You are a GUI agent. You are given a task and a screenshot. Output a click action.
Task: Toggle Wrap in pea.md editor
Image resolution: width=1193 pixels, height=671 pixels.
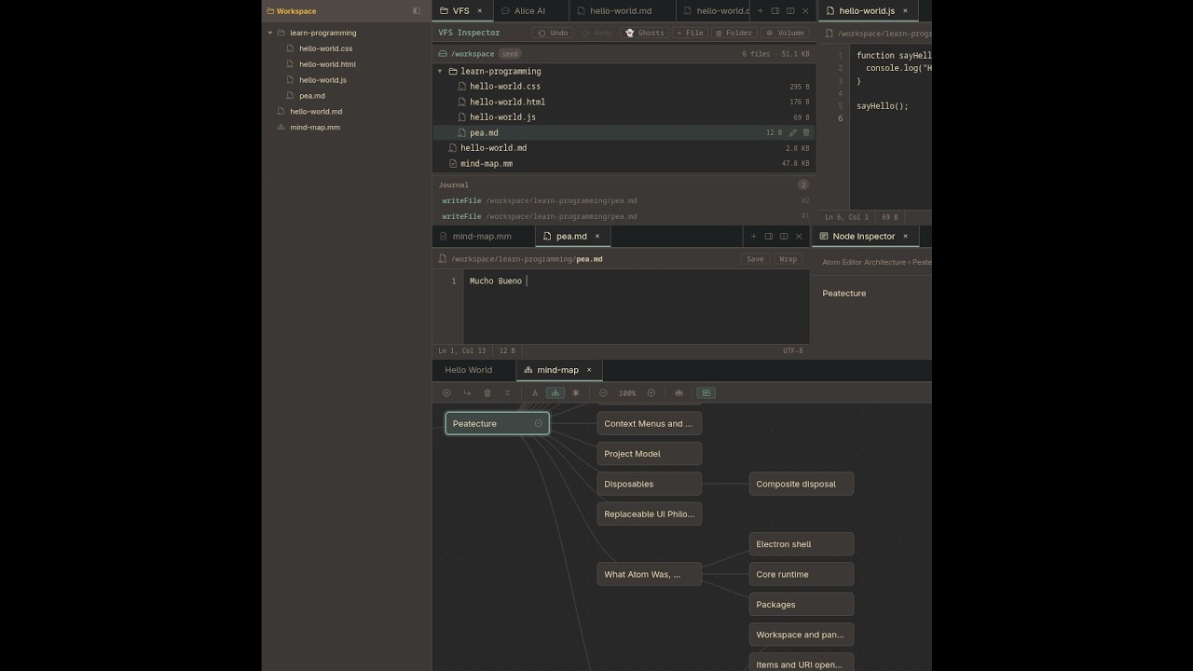(788, 259)
